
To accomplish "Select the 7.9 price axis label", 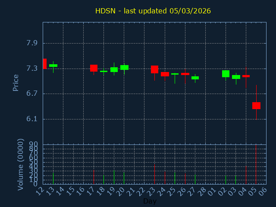I will 32,43.
